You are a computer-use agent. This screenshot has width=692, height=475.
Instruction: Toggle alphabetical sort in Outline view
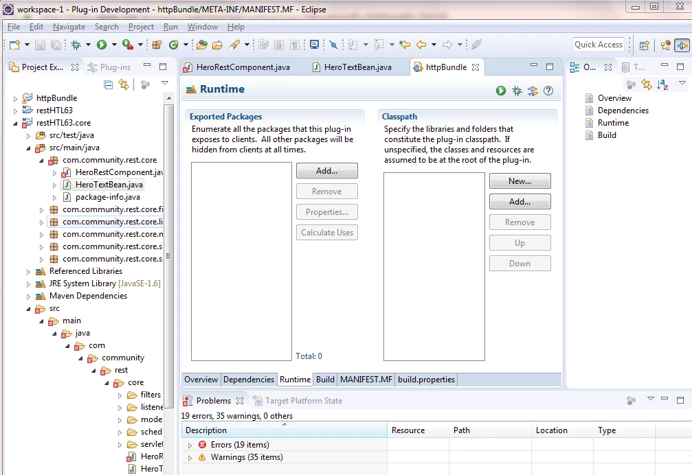662,84
